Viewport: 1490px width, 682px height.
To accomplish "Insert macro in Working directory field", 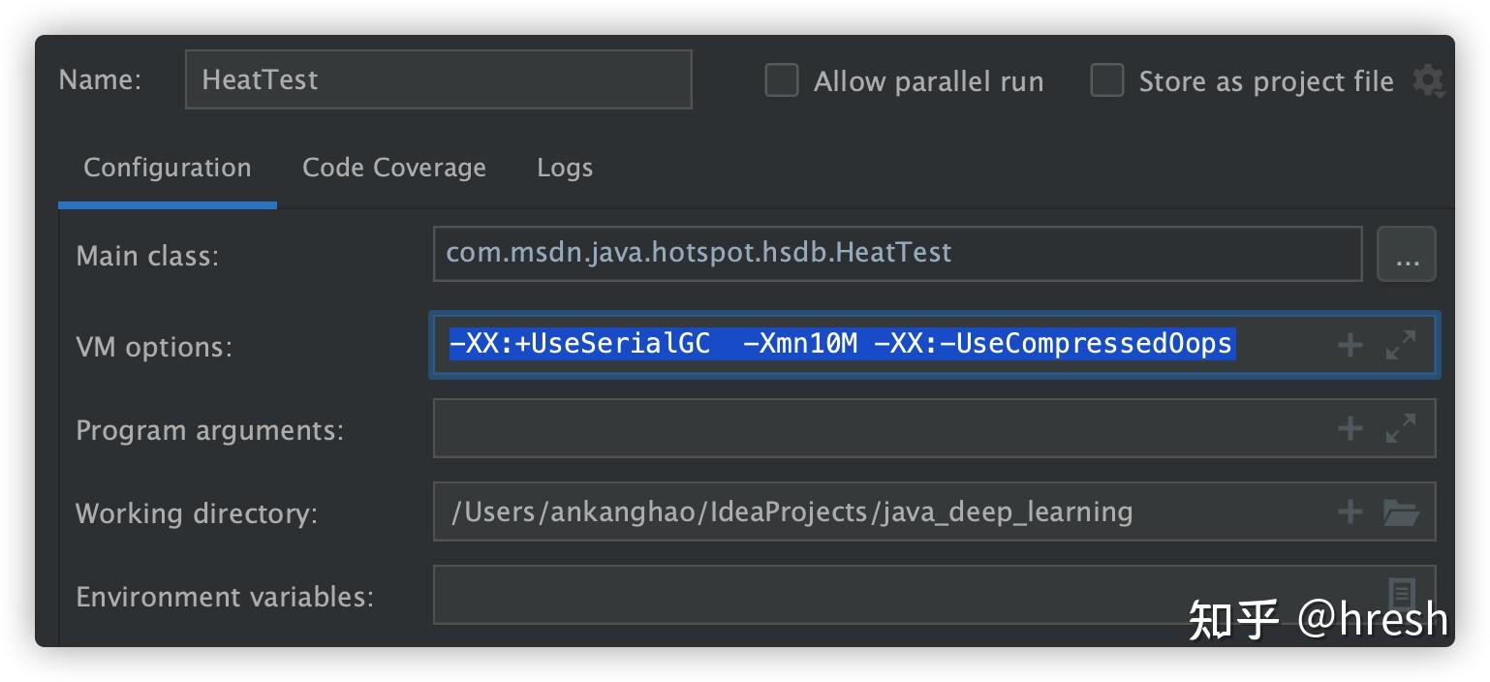I will point(1350,511).
